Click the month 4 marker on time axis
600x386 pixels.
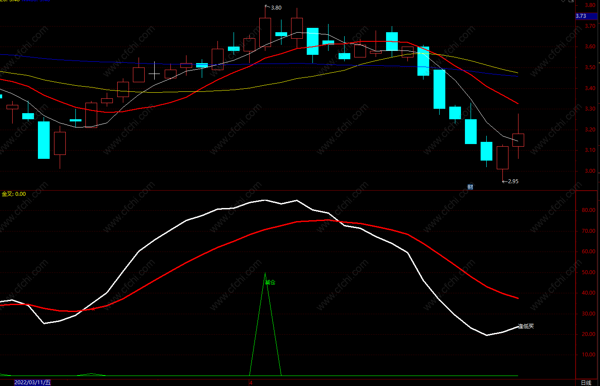[251, 383]
